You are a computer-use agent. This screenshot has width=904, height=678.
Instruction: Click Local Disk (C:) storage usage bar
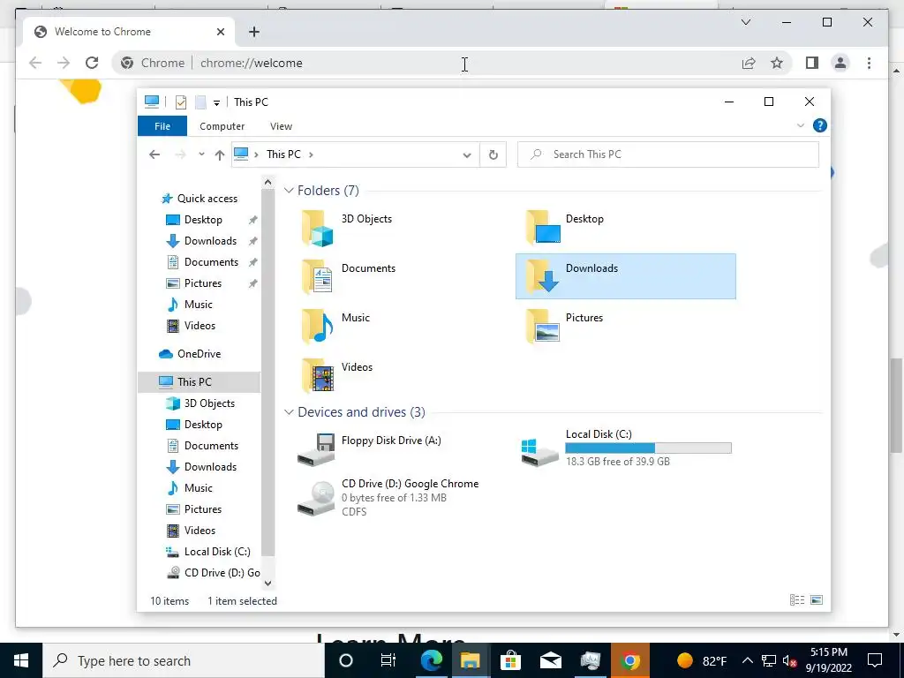tap(648, 448)
